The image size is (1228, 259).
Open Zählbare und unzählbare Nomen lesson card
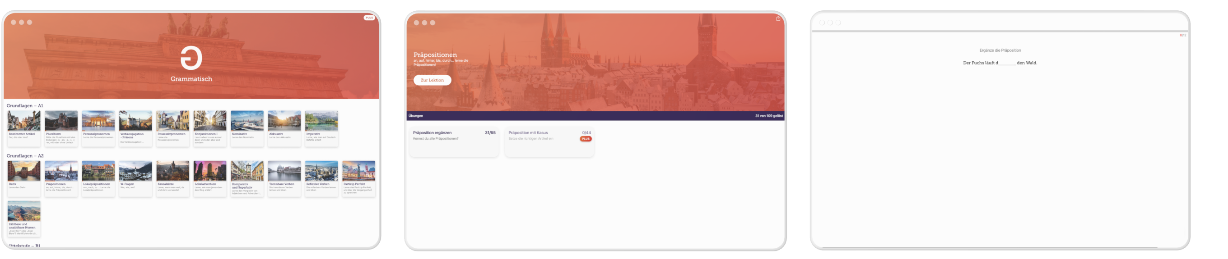click(x=24, y=218)
